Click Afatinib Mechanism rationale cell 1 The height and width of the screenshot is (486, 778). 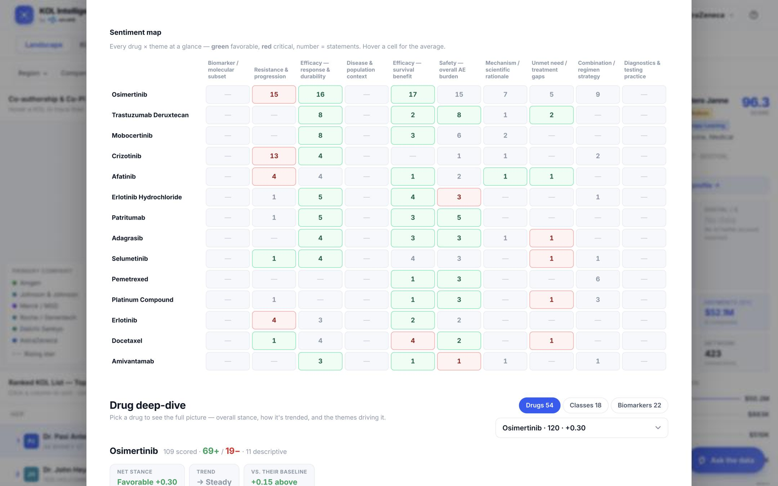[x=505, y=176]
